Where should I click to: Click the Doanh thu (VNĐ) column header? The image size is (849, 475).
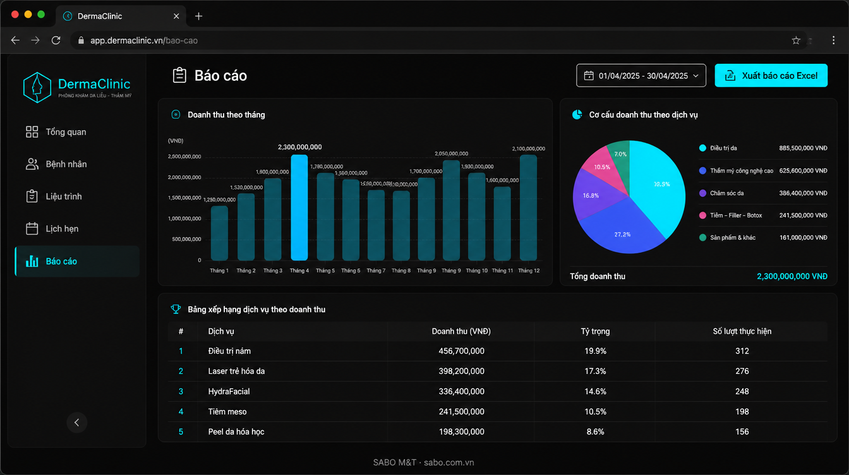coord(461,332)
